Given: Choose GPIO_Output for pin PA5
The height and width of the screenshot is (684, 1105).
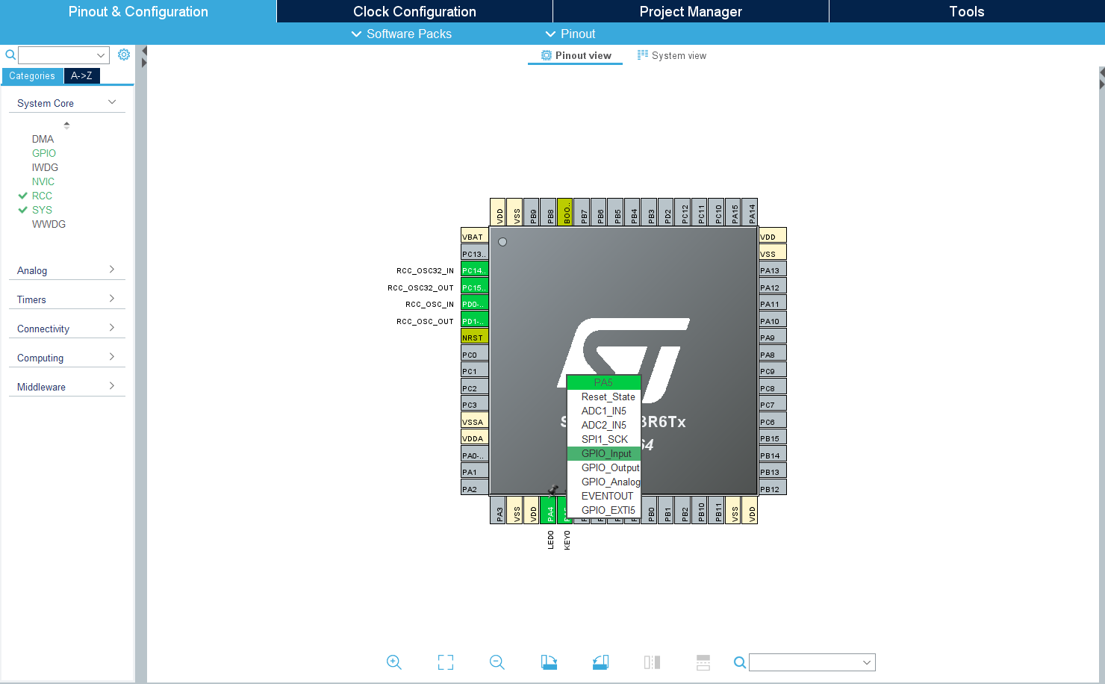Looking at the screenshot, I should pos(604,467).
